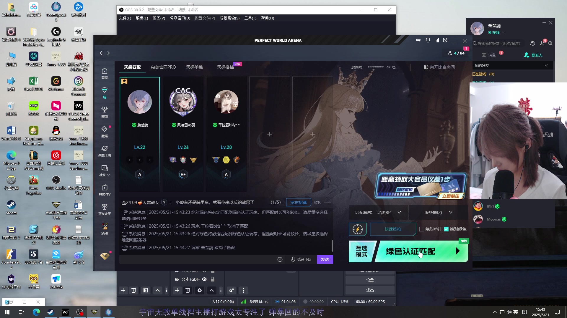Open the 创意工坊 workshop icon in the sidebar
The width and height of the screenshot is (567, 318).
coord(105,151)
